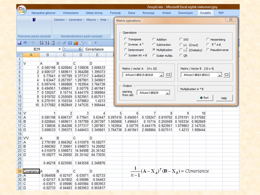Select the Multiplication radio button
260x195 pixels.
pos(154,50)
